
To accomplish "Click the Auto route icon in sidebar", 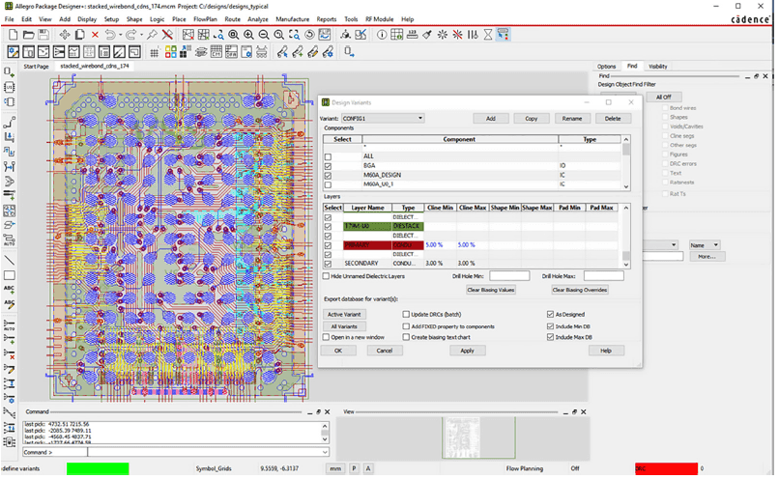I will pos(9,240).
